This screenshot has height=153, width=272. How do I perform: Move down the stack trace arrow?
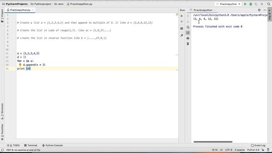pyautogui.click(x=188, y=22)
